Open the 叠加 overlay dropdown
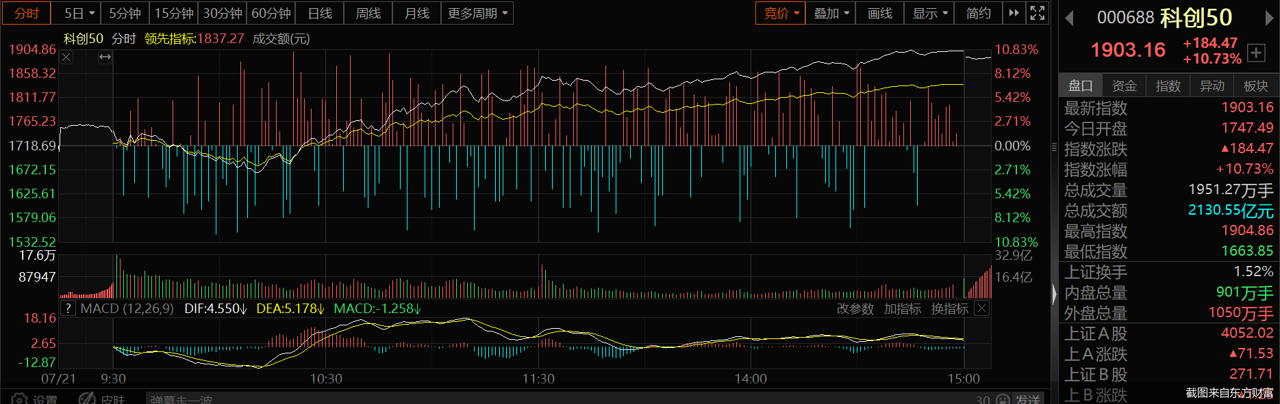This screenshot has width=1280, height=404. 831,13
